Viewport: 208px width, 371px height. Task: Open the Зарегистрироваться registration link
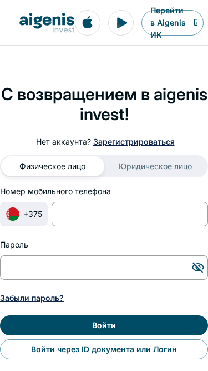point(134,142)
